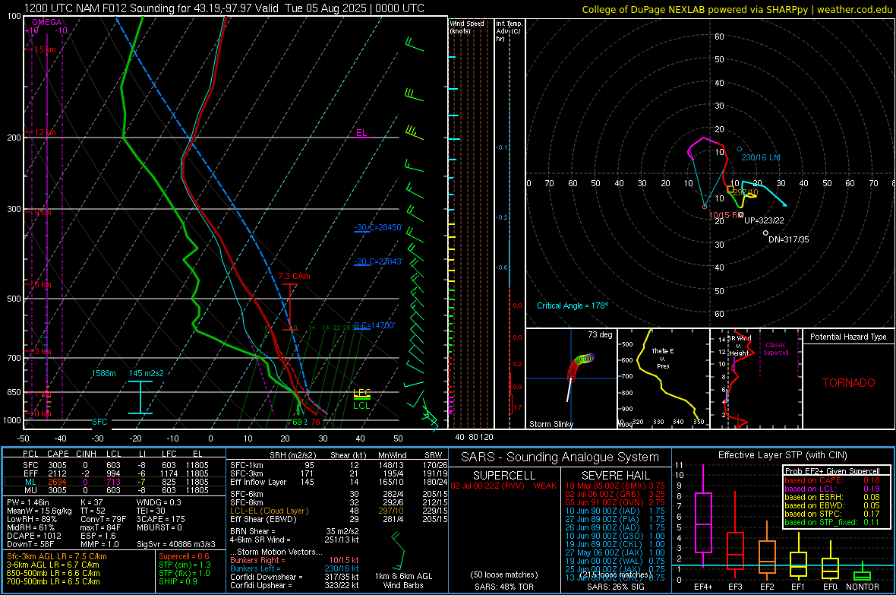Click the Critical Angle = 178° text
This screenshot has height=595, width=896.
point(573,305)
